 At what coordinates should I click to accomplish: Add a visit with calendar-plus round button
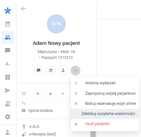(x=51, y=70)
